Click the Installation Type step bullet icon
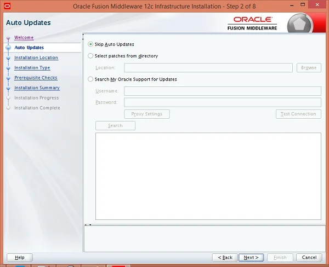This screenshot has width=329, height=267. 8,68
